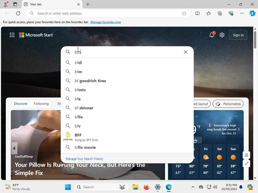
Task: Select the bflix suggestion
Action: coord(127,117)
